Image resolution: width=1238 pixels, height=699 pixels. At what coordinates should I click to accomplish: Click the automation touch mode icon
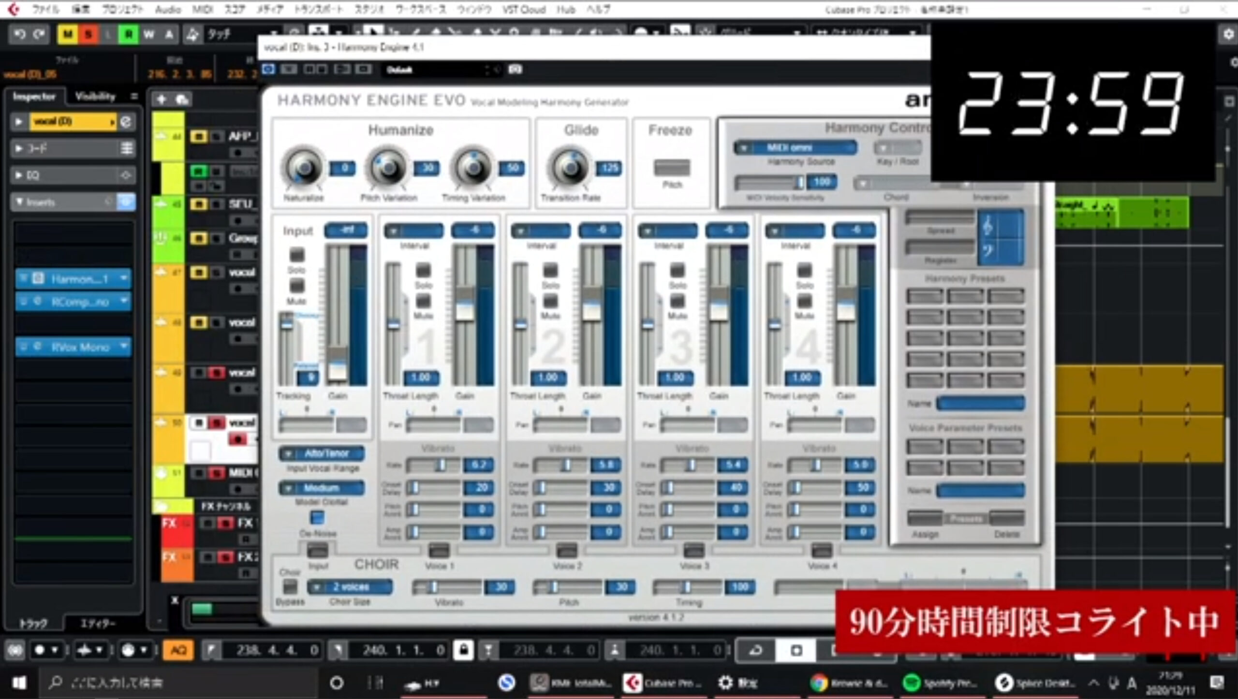[192, 34]
